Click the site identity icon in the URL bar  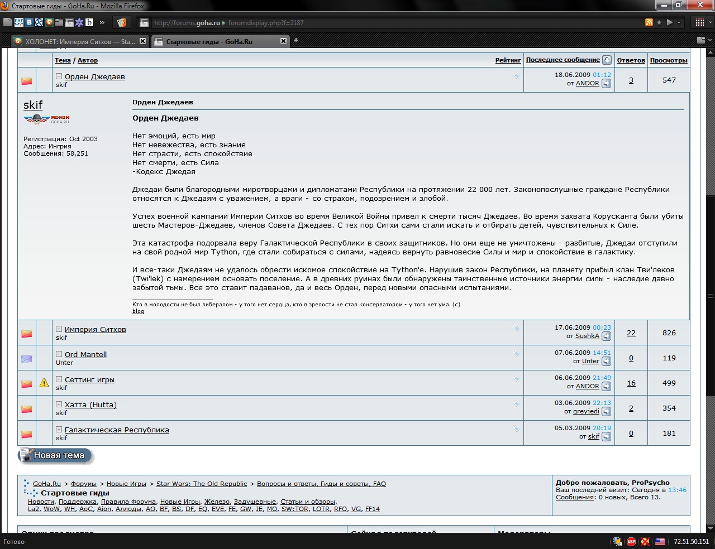pos(144,23)
